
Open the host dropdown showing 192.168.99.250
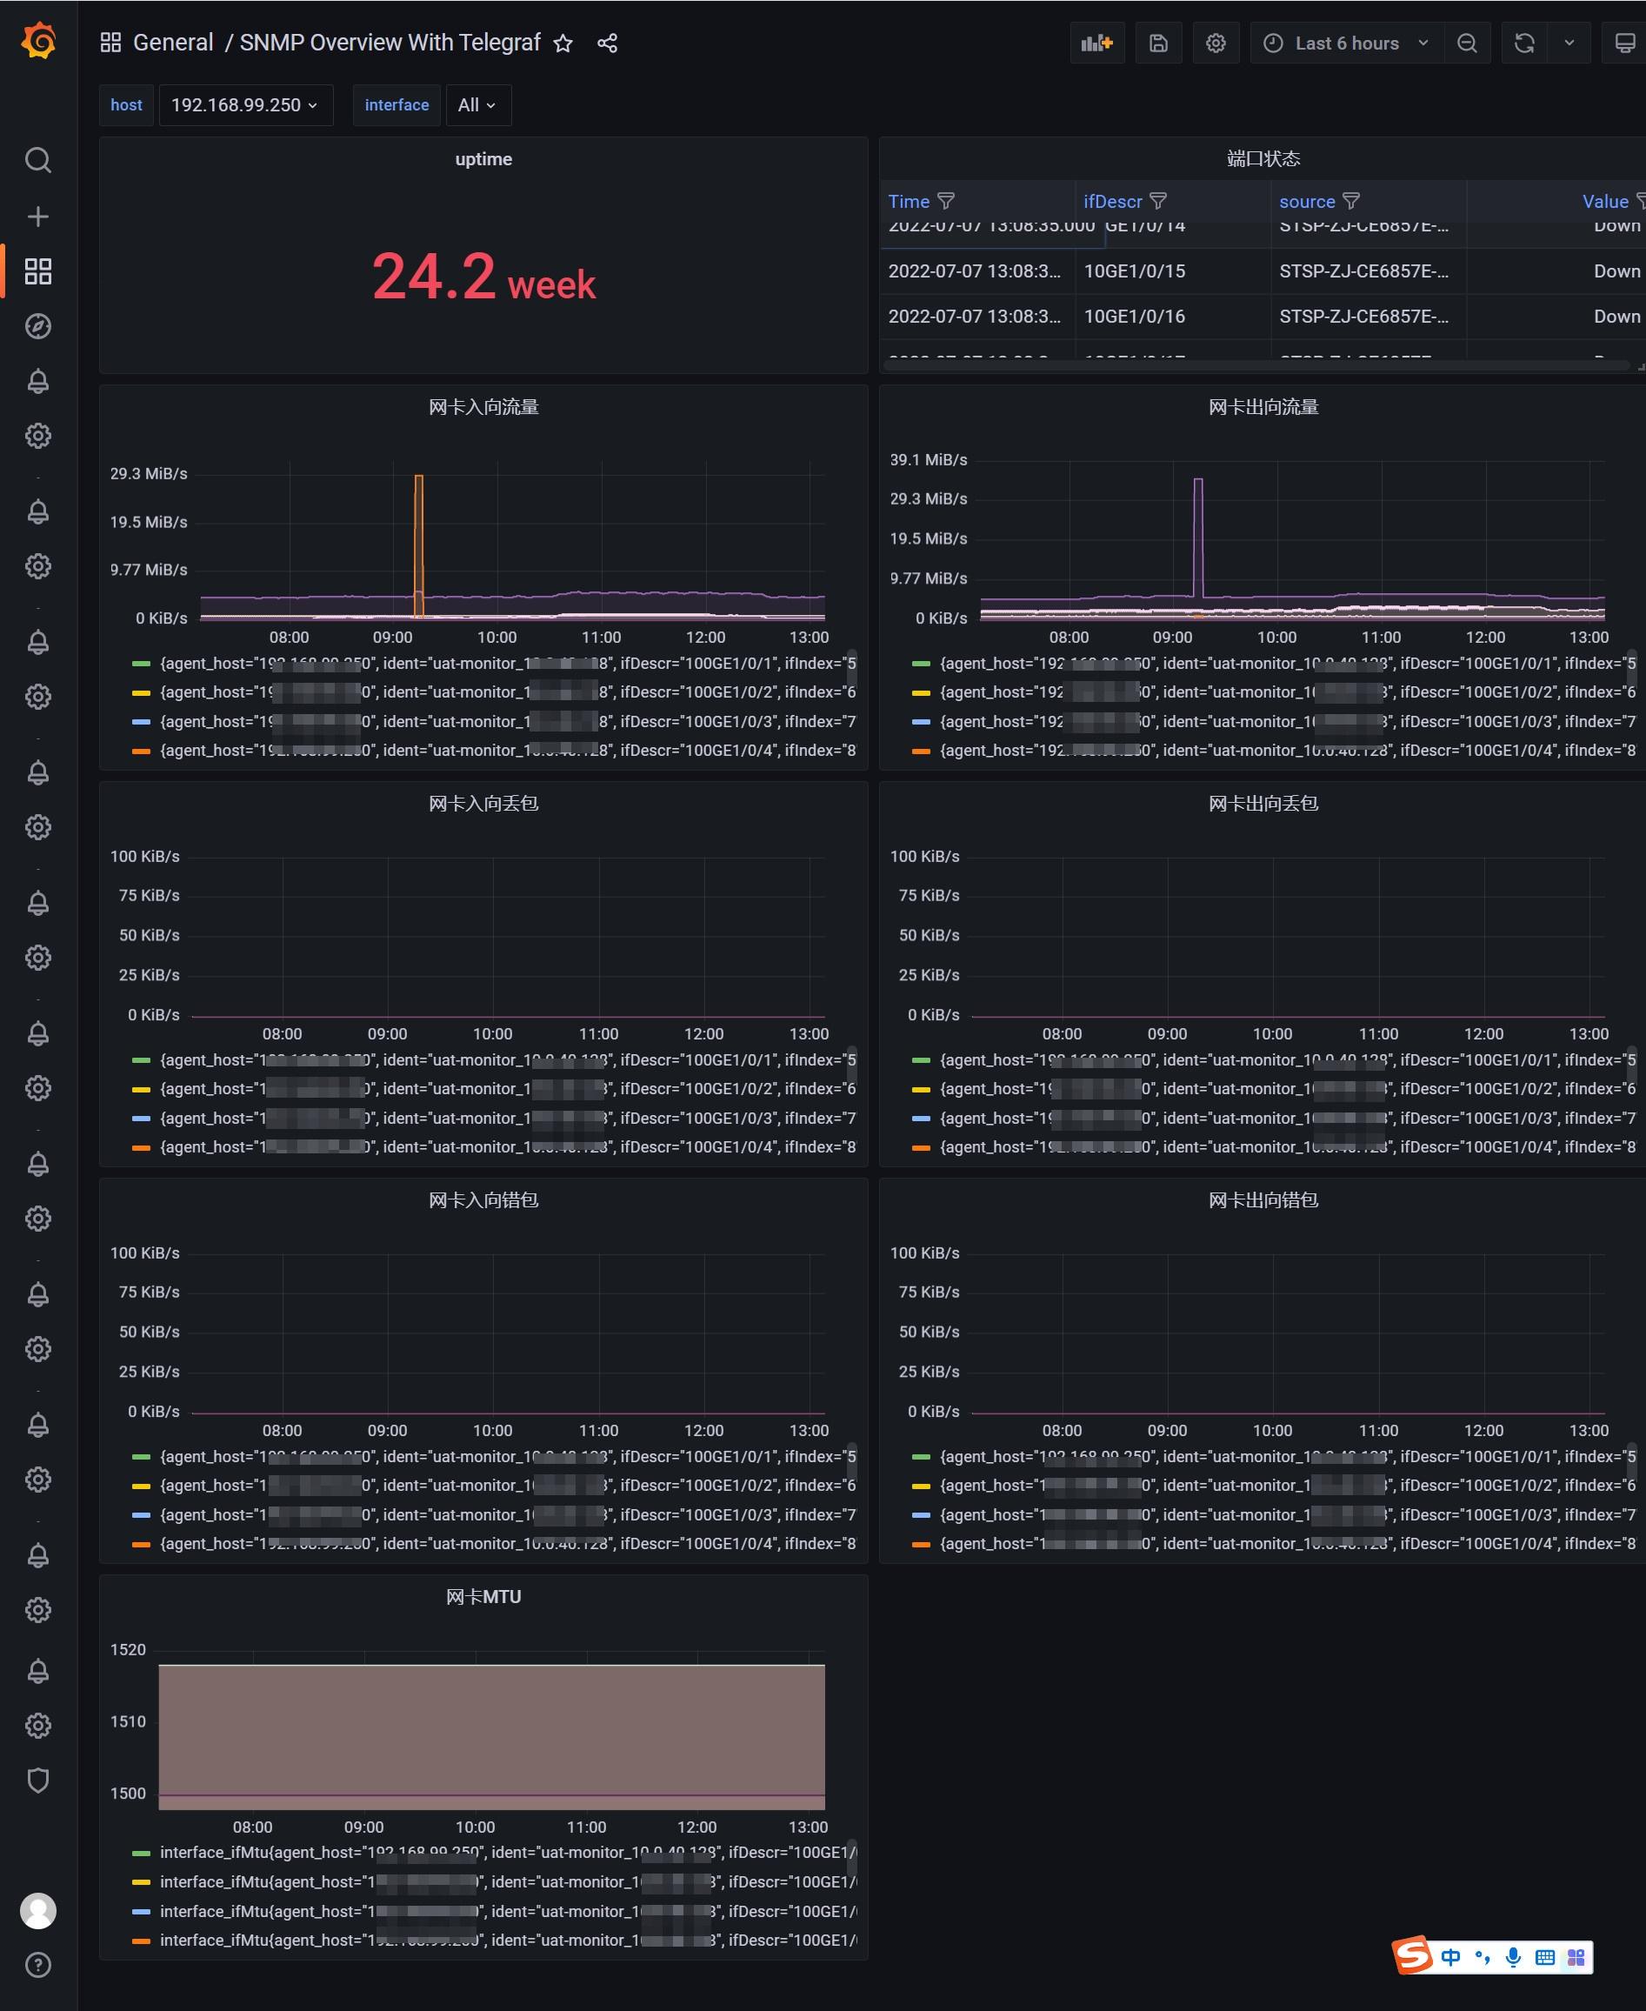coord(245,105)
